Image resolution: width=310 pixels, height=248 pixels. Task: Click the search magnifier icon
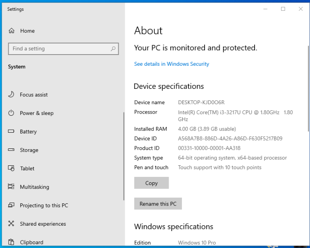(113, 49)
